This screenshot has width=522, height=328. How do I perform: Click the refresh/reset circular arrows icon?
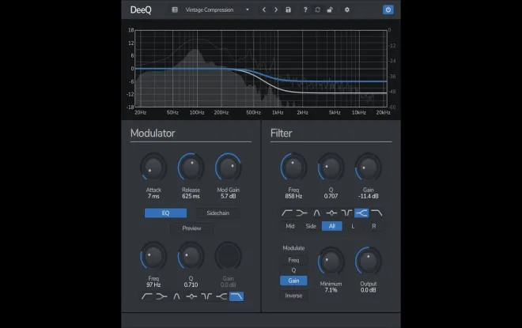[x=318, y=9]
